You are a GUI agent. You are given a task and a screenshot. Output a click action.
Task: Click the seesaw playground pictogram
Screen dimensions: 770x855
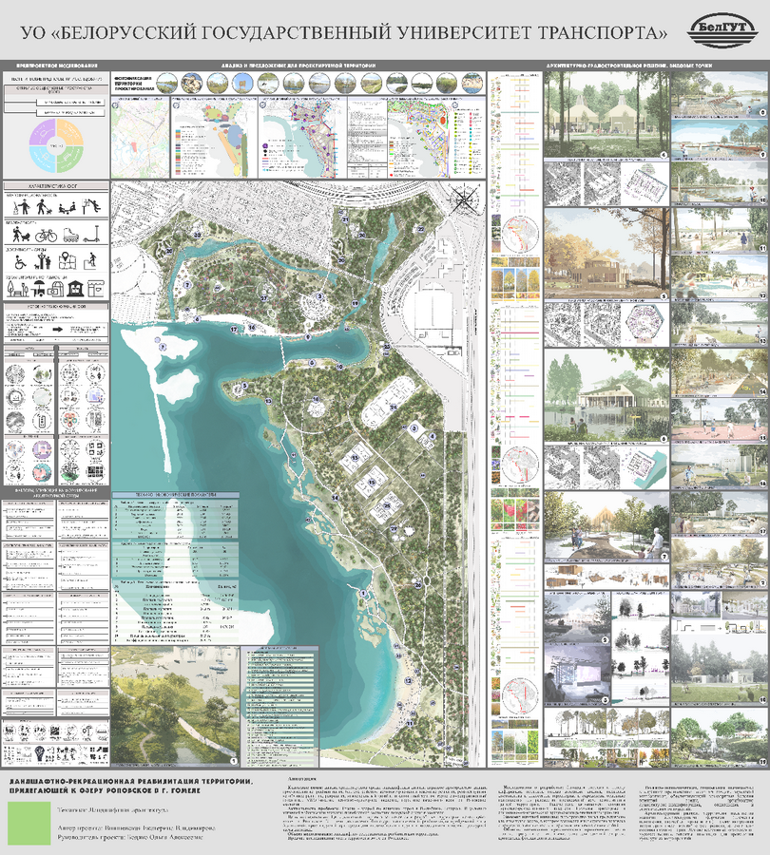pyautogui.click(x=67, y=208)
